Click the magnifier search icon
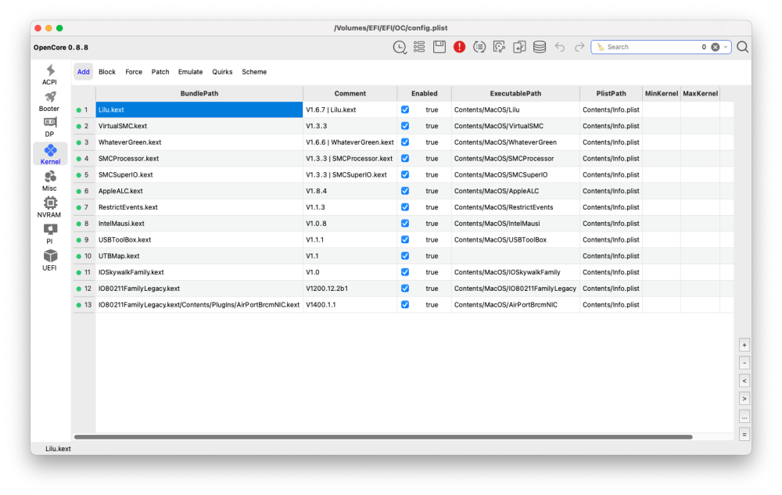The height and width of the screenshot is (495, 782). point(742,47)
